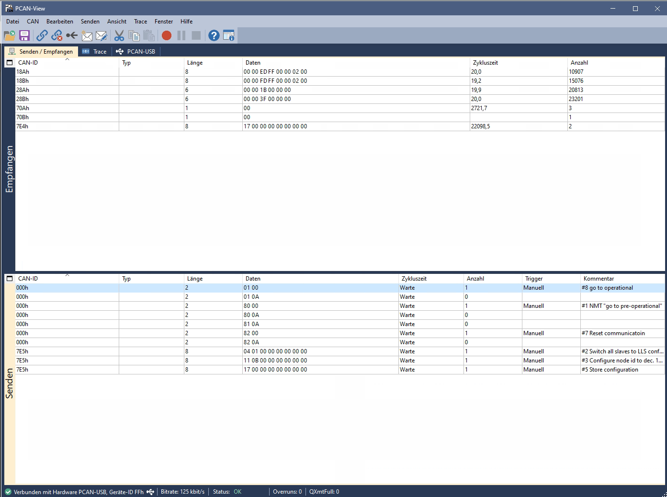Screen dimensions: 667x497
Task: Toggle the send panel window icon
Action: pos(10,279)
